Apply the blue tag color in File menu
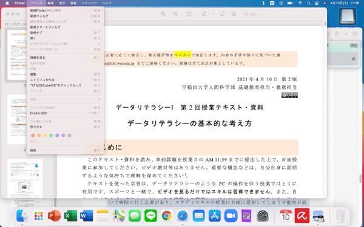Screen dimensions: 364x227 pyautogui.click(x=57, y=135)
